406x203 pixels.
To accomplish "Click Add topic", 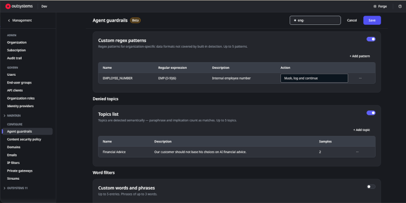I will [362, 130].
